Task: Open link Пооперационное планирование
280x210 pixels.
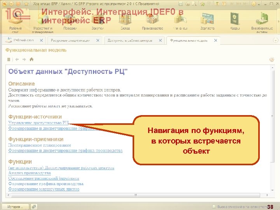Action: tap(40, 145)
